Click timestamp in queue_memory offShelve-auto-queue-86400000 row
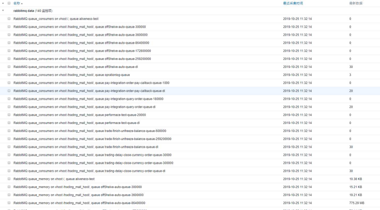The height and width of the screenshot is (210, 380). [297, 203]
